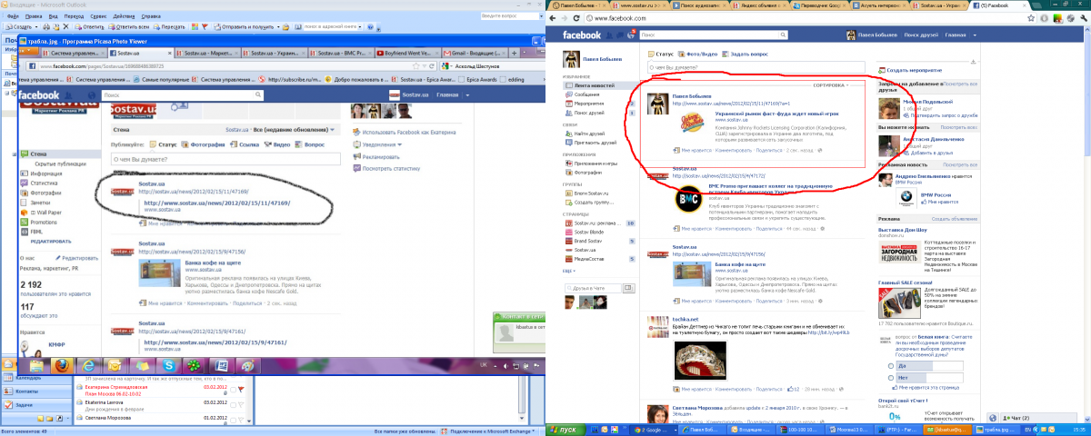This screenshot has width=1091, height=436.
Task: Click the flag checkbox for Екатерина Орехидовская email
Action: (x=241, y=390)
